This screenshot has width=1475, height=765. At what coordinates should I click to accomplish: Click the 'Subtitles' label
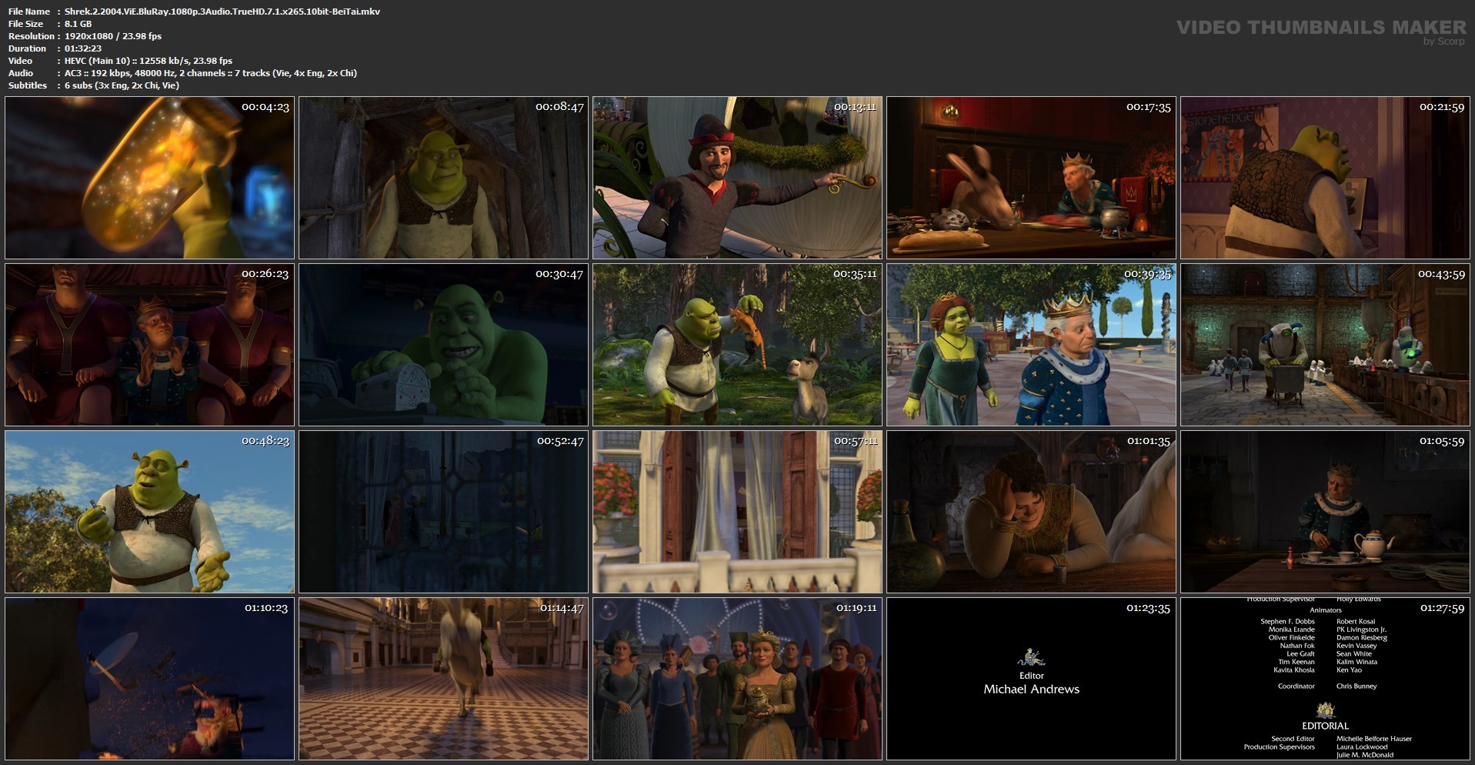point(28,85)
